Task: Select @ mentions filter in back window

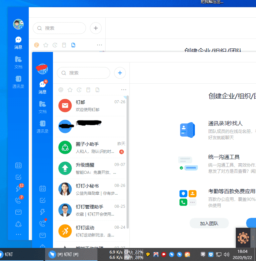Action: click(37, 45)
